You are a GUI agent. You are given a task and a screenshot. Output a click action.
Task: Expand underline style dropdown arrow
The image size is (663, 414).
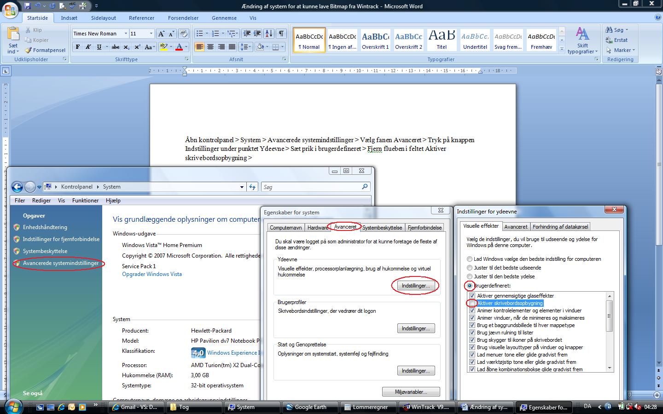(x=107, y=47)
